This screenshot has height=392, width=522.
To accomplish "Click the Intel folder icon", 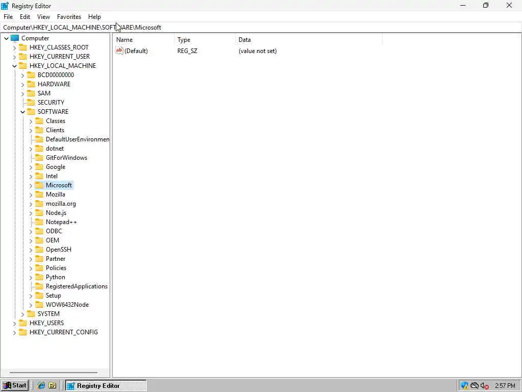I will (x=39, y=176).
